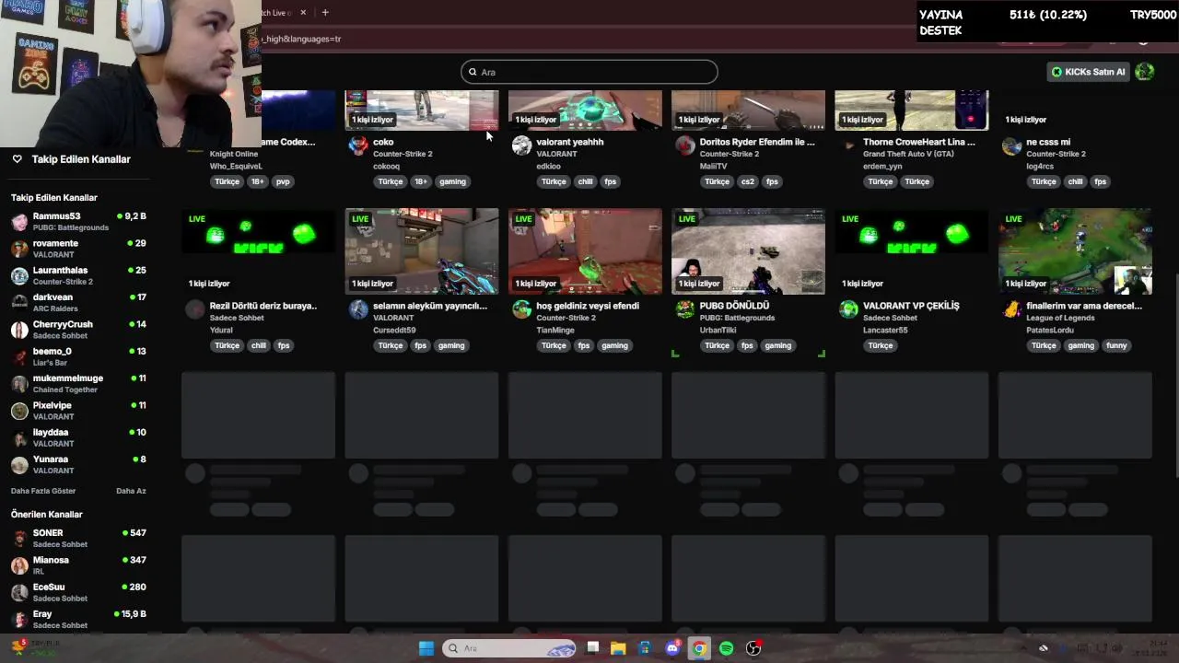Open Windows Start menu
This screenshot has height=663, width=1179.
(426, 648)
